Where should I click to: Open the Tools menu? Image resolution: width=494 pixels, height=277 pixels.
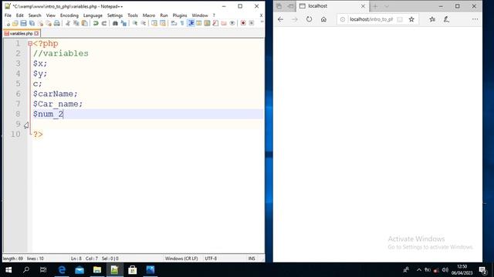point(133,15)
